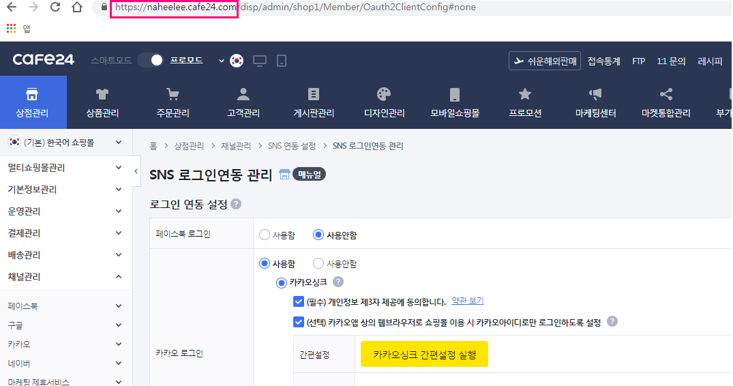
Task: Select 사용함 for 카카오 로그인
Action: point(265,263)
